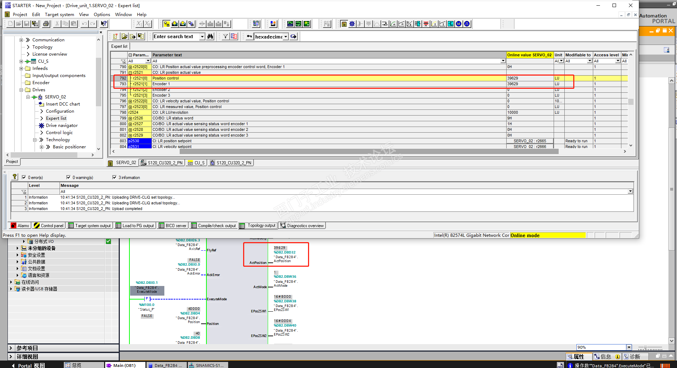Screen dimensions: 677x368
Task: Switch to the BICO server tab
Action: point(173,226)
